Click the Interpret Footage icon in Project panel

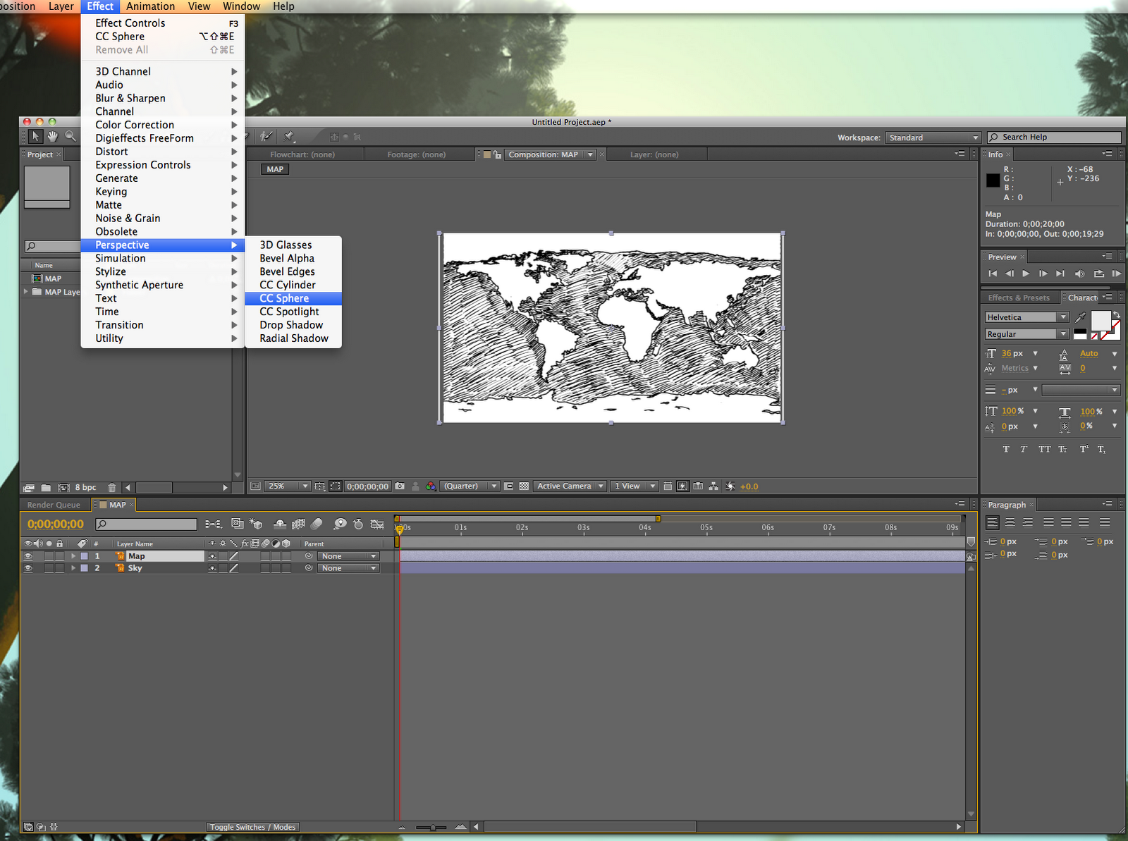(x=29, y=487)
